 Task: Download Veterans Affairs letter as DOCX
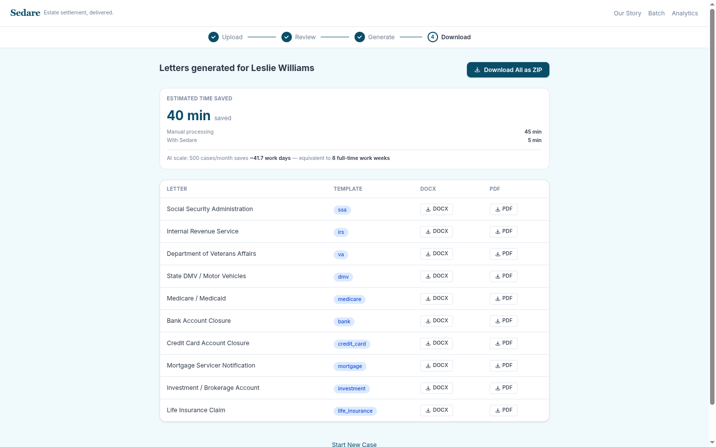point(436,254)
